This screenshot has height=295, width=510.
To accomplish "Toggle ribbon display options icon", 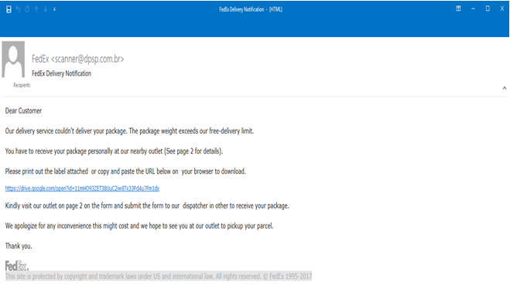I will tap(459, 8).
